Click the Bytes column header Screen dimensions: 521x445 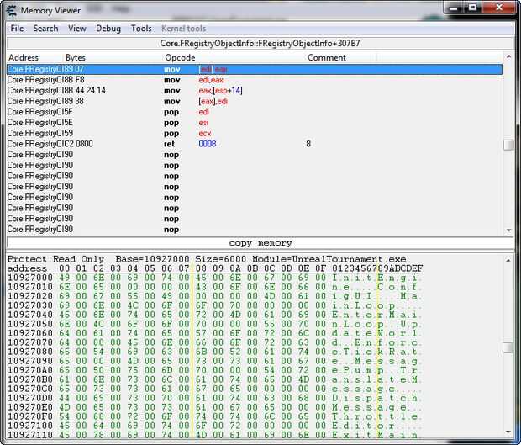(x=76, y=57)
